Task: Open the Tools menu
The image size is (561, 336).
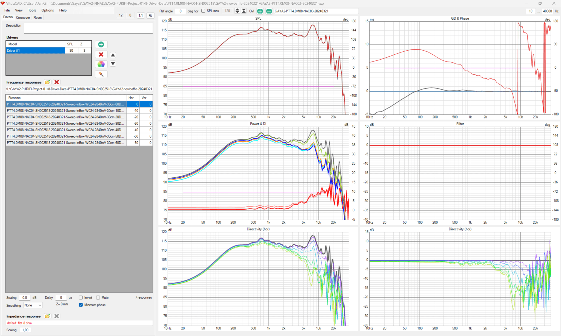Action: (x=32, y=10)
